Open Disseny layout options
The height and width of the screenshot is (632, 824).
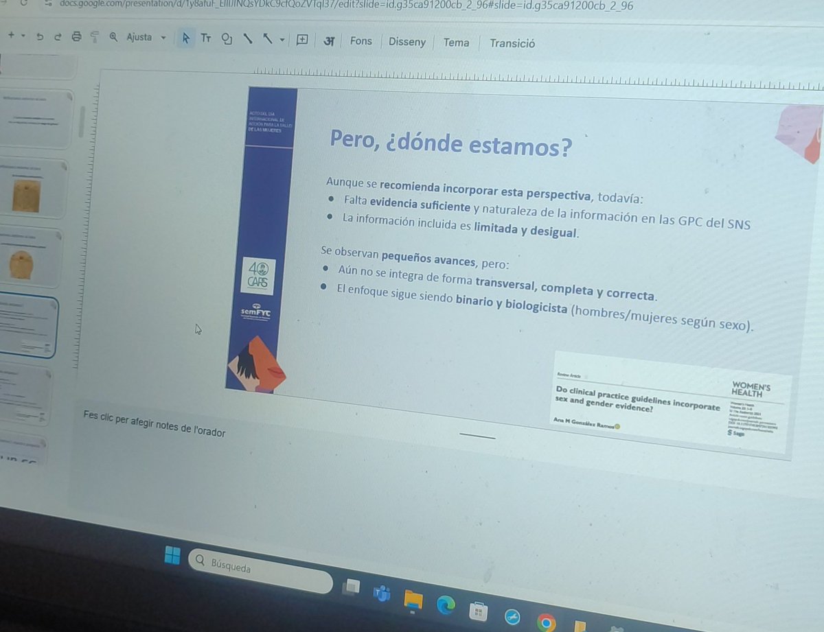[x=407, y=42]
